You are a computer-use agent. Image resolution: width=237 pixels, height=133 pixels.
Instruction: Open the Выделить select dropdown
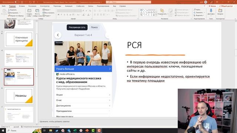pos(199,16)
